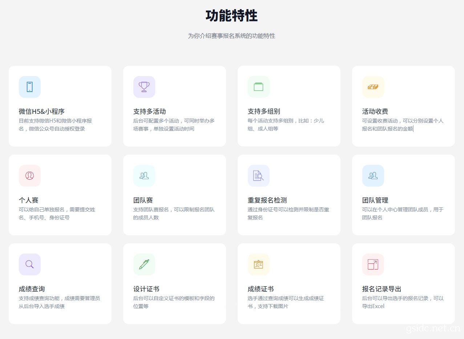Click the 微信H5&小程序 card title
This screenshot has height=339, width=464.
tap(42, 111)
